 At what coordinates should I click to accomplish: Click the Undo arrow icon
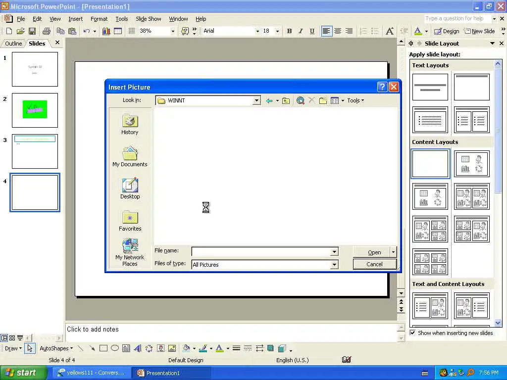pos(86,31)
